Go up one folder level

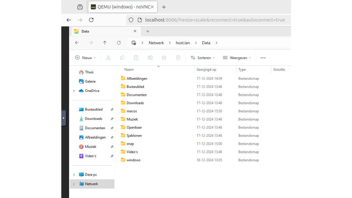pyautogui.click(x=105, y=43)
